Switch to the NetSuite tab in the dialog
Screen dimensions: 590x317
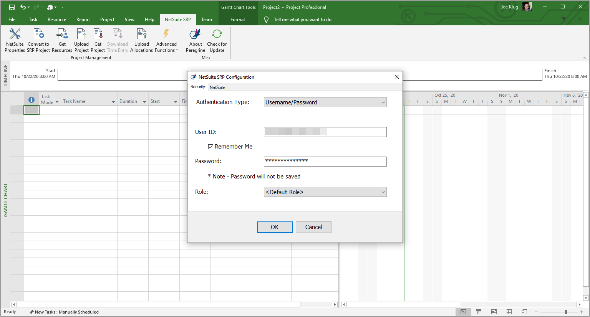tap(217, 88)
